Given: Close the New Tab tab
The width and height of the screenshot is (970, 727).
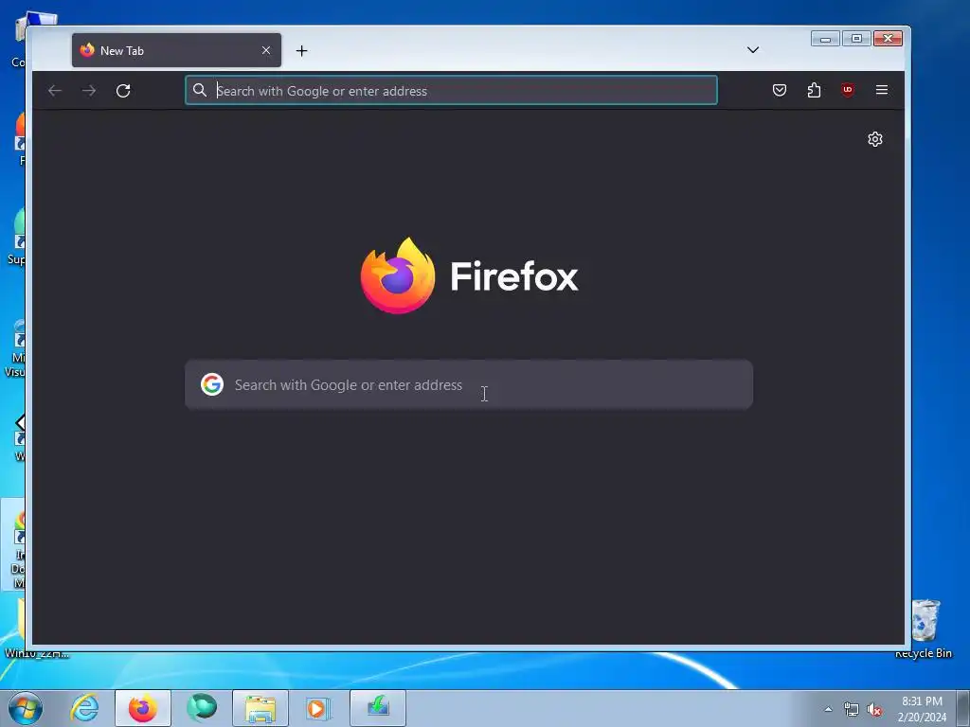Looking at the screenshot, I should [x=266, y=50].
